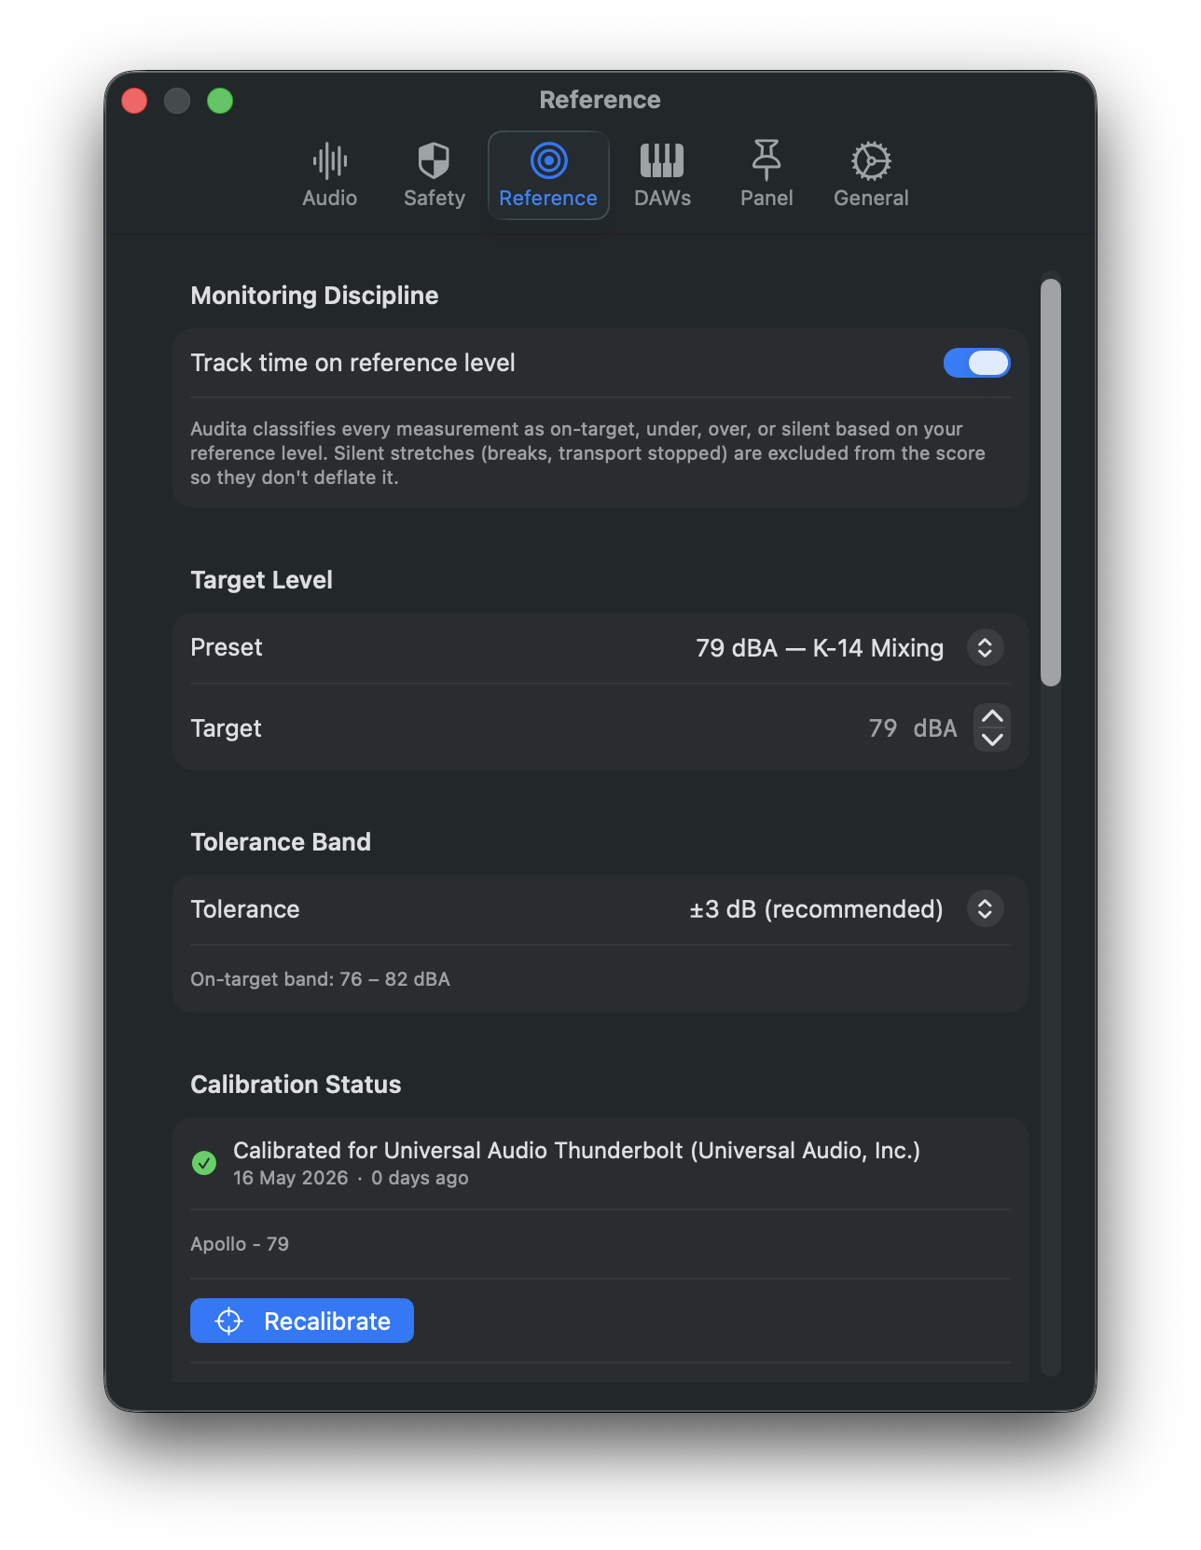Switch to the DAWs piano tab
Image resolution: width=1201 pixels, height=1550 pixels.
click(662, 175)
